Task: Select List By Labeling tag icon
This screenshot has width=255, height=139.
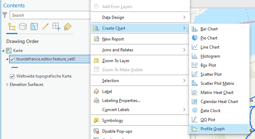Action: 68,27
